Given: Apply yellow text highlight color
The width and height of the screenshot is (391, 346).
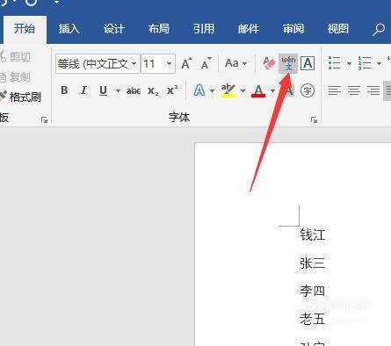Looking at the screenshot, I should pos(228,90).
